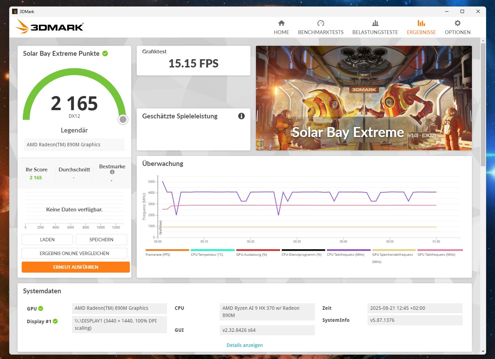
Task: Click the Durchschnitt column heading
Action: pyautogui.click(x=74, y=169)
